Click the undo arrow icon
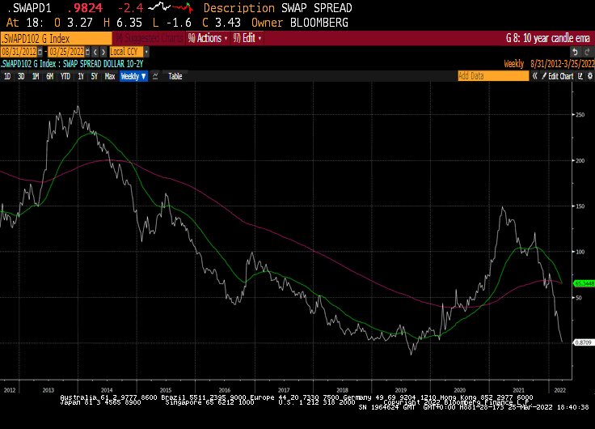The image size is (595, 429). click(x=576, y=52)
